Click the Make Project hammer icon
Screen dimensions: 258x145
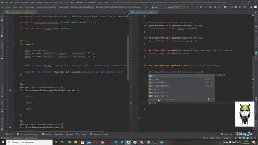point(146,7)
